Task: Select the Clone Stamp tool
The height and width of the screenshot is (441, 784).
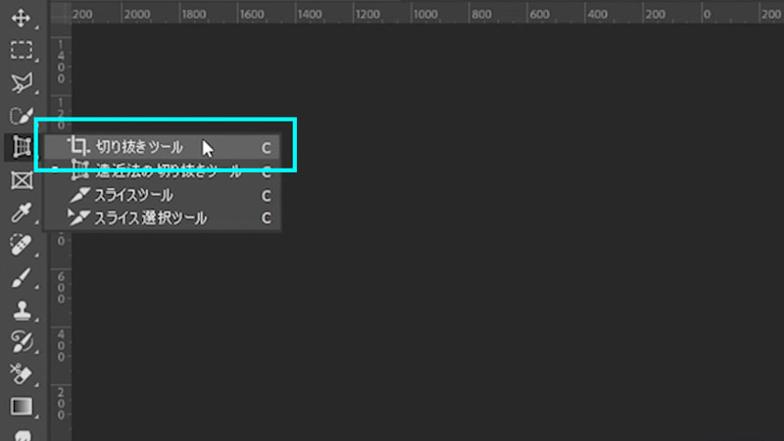Action: coord(22,310)
